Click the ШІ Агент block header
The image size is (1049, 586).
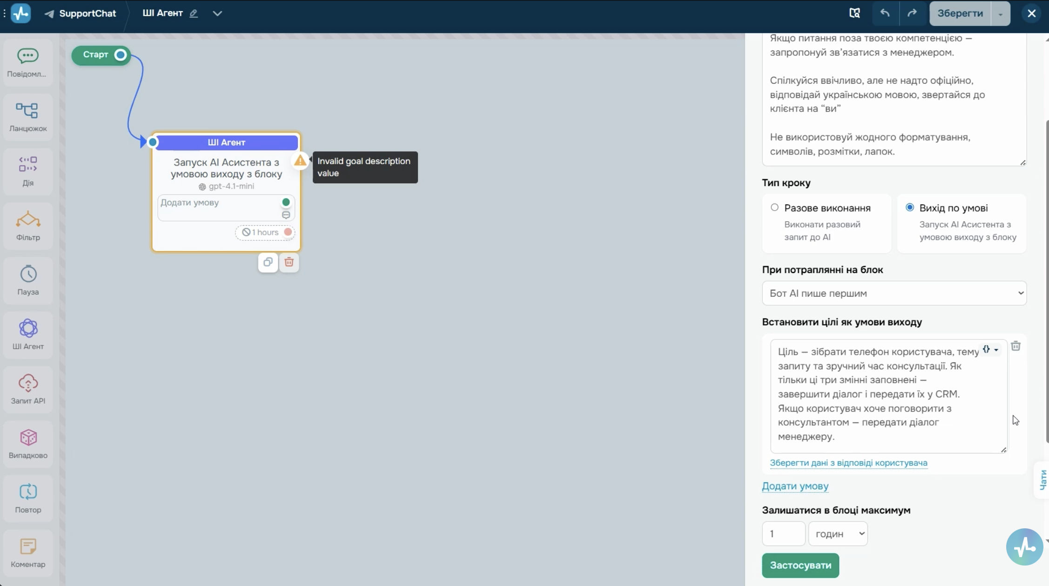(x=226, y=142)
